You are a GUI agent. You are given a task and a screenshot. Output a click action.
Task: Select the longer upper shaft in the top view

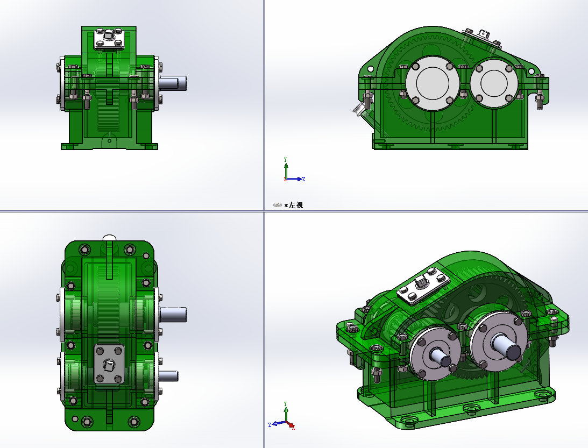[x=173, y=315]
